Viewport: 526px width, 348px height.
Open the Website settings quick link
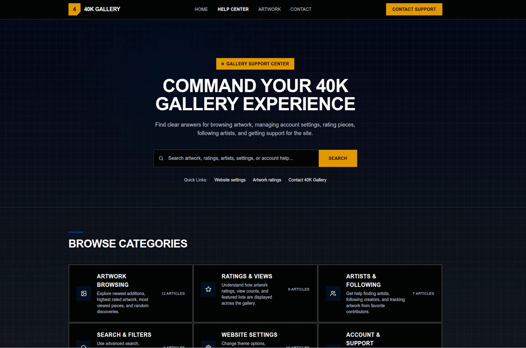pos(230,180)
